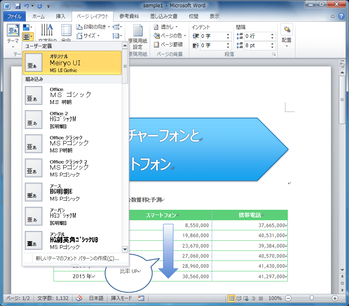Switch to outline view
Viewport: 349px width, 306px height.
[x=253, y=298]
